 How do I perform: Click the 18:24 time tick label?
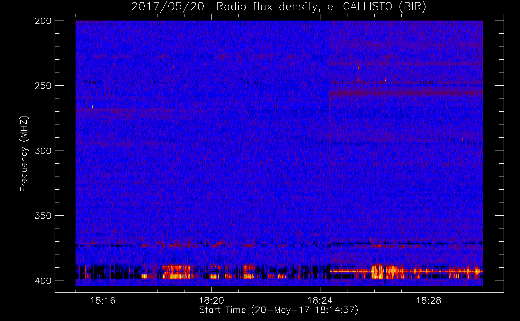click(320, 300)
